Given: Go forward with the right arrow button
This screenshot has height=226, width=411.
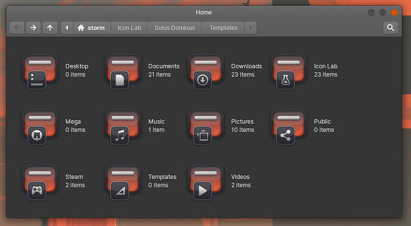Looking at the screenshot, I should pyautogui.click(x=33, y=27).
